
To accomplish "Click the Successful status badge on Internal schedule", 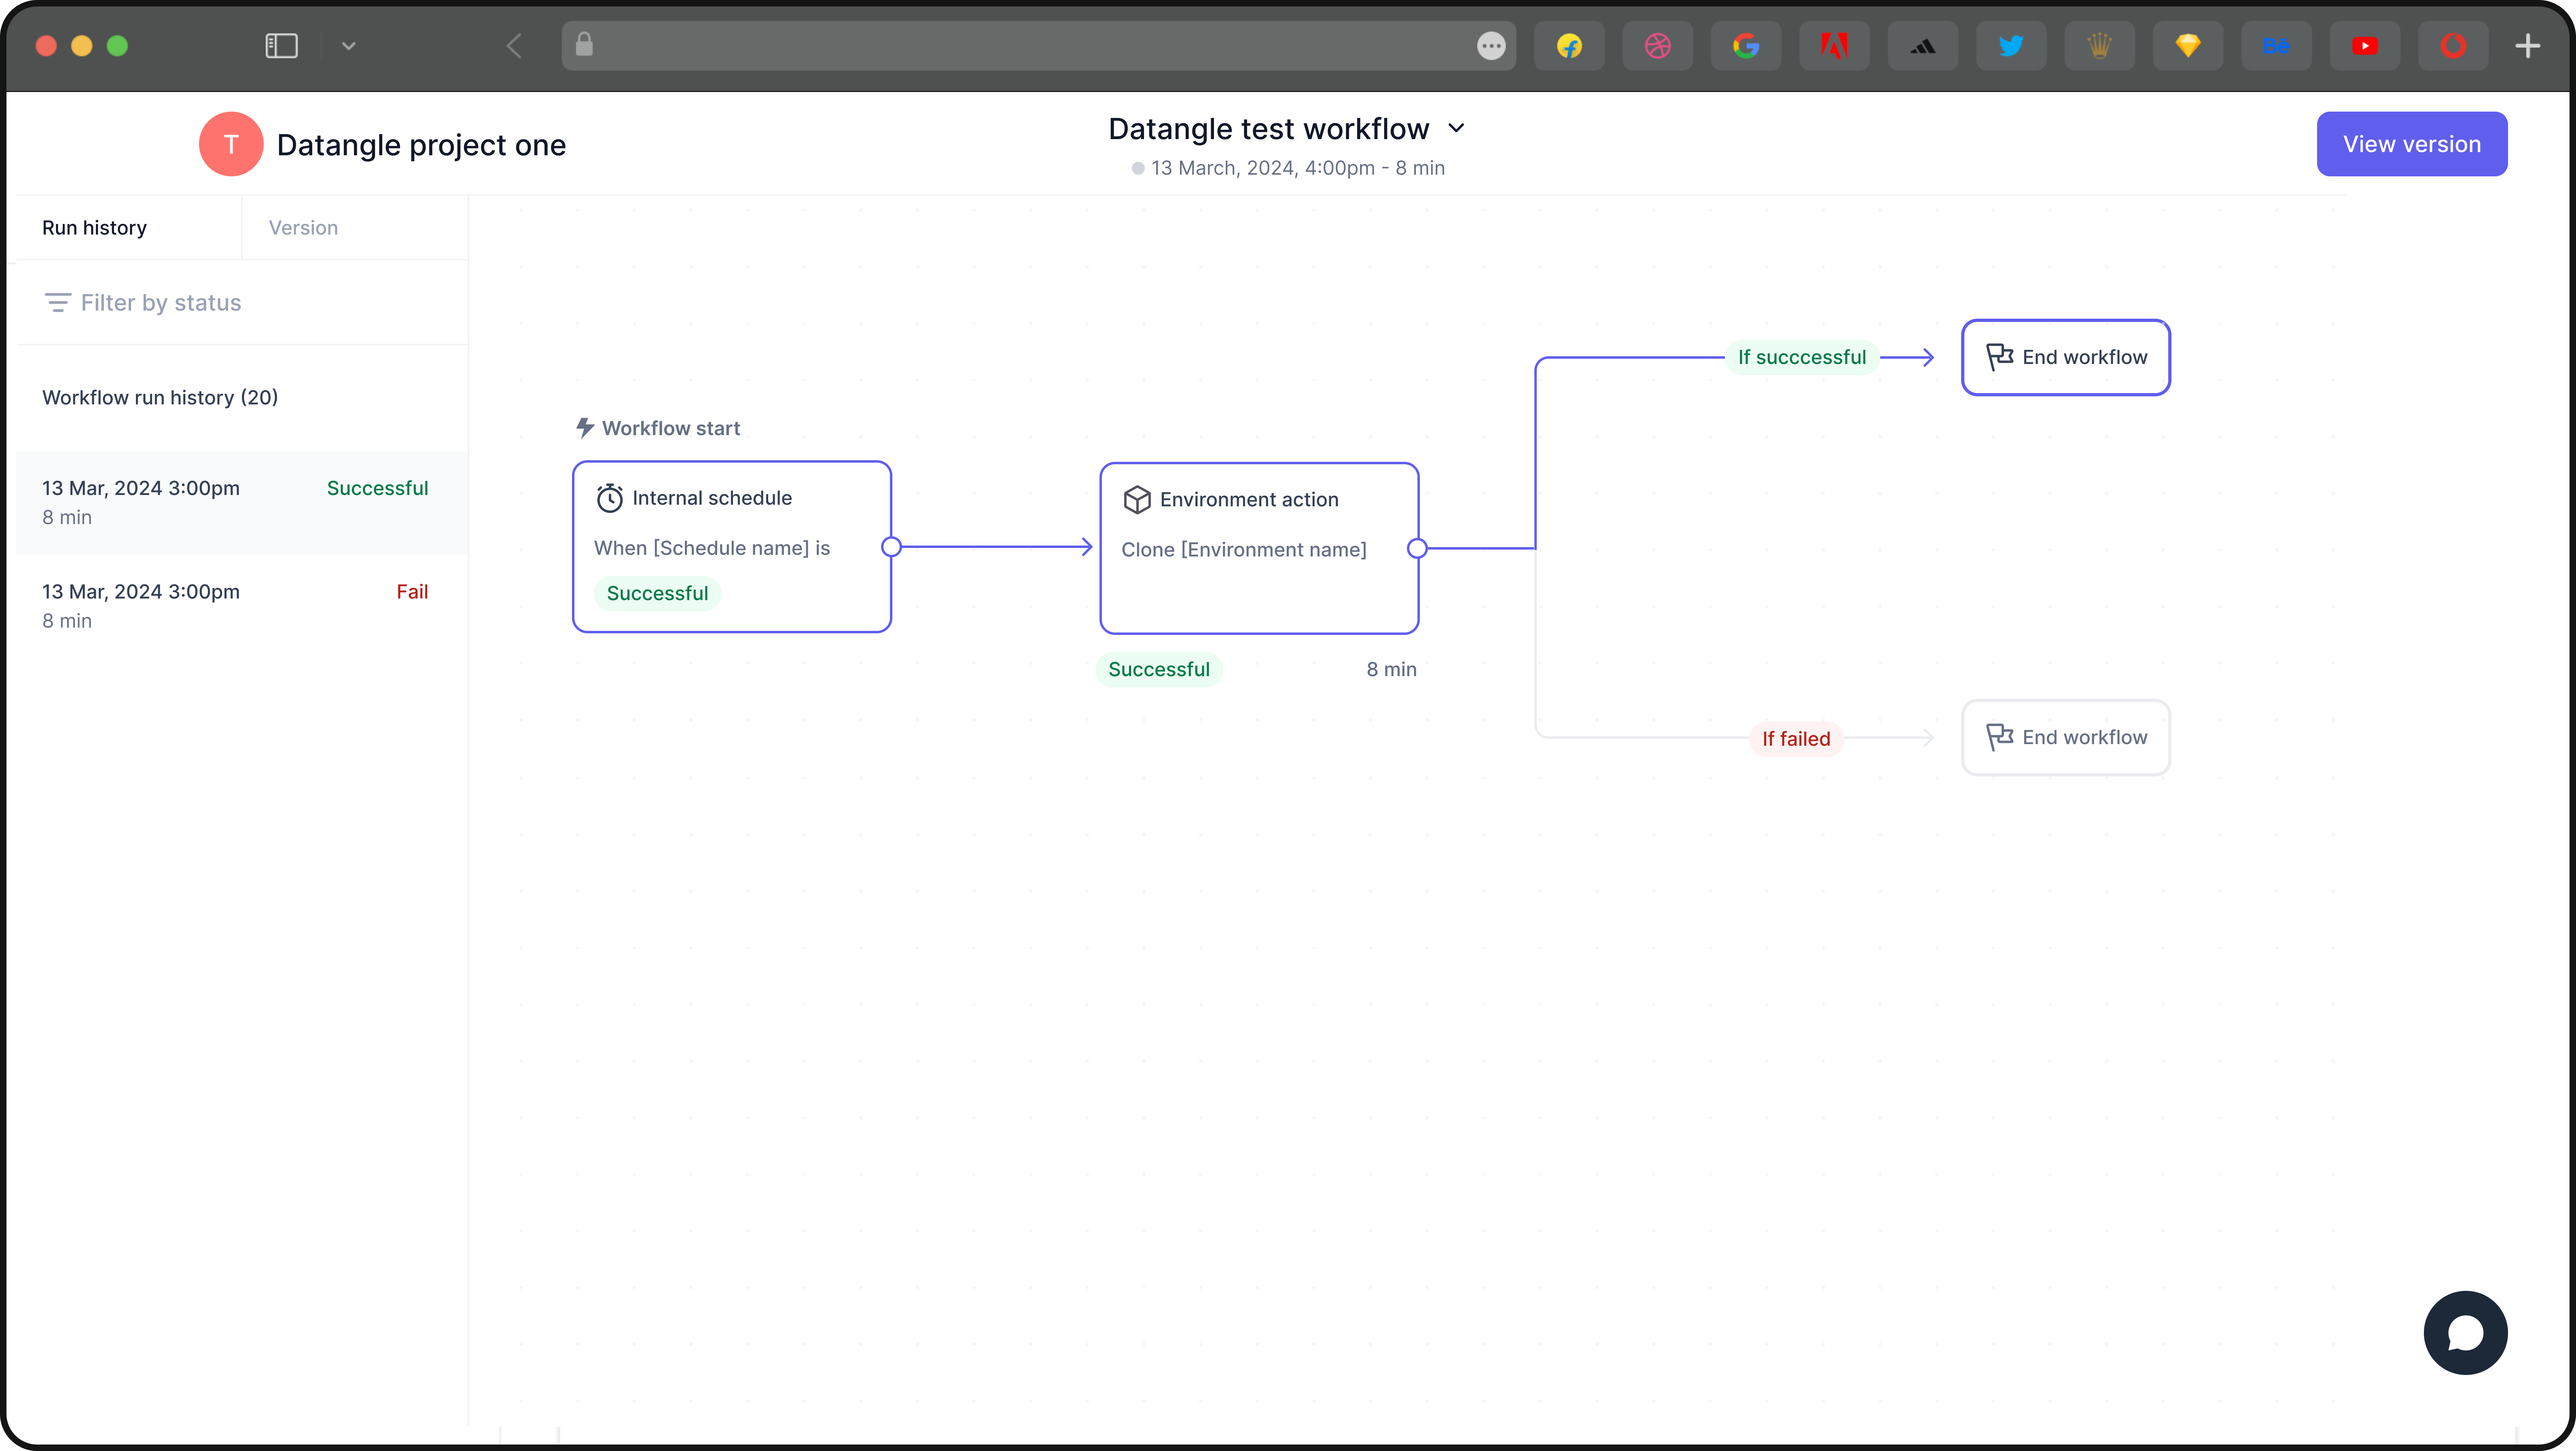I will pyautogui.click(x=657, y=592).
